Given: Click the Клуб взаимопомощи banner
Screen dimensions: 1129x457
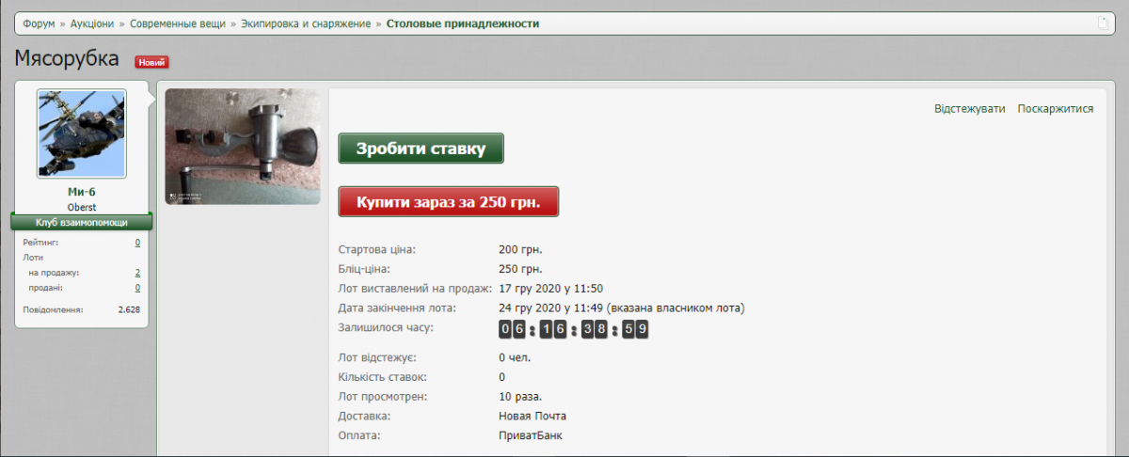Looking at the screenshot, I should tap(82, 222).
